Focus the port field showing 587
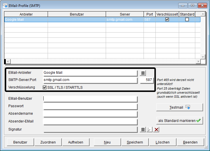The image size is (210, 151). coord(146,80)
